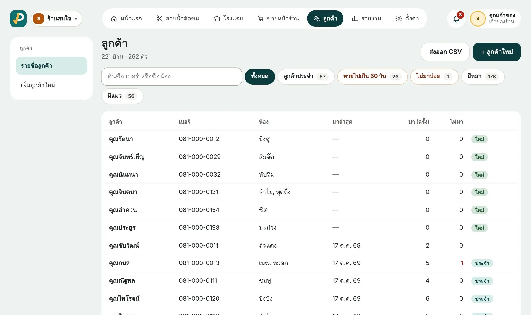The width and height of the screenshot is (531, 315).
Task: Open ขายหน้าร้าน storefront tab
Action: [278, 19]
